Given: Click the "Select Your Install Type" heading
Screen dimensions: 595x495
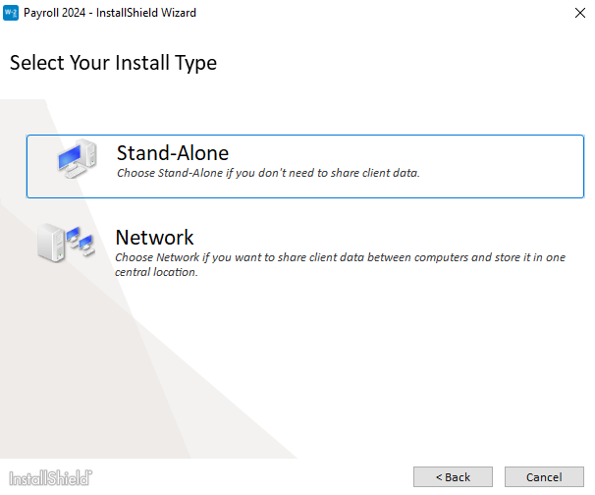Looking at the screenshot, I should tap(113, 64).
